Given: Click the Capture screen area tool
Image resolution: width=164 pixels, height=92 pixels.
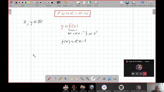Looking at the screenshot, I should pyautogui.click(x=109, y=79).
